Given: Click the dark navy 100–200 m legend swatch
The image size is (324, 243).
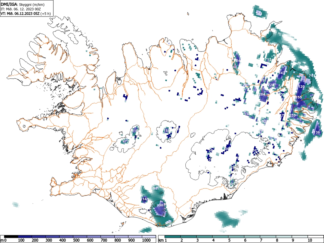Looking at the screenshot, I should (25, 237).
